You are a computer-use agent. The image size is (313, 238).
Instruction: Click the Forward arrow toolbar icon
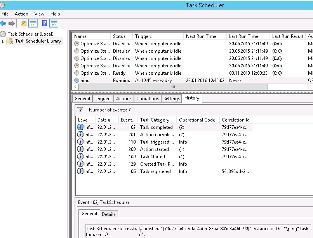12,24
